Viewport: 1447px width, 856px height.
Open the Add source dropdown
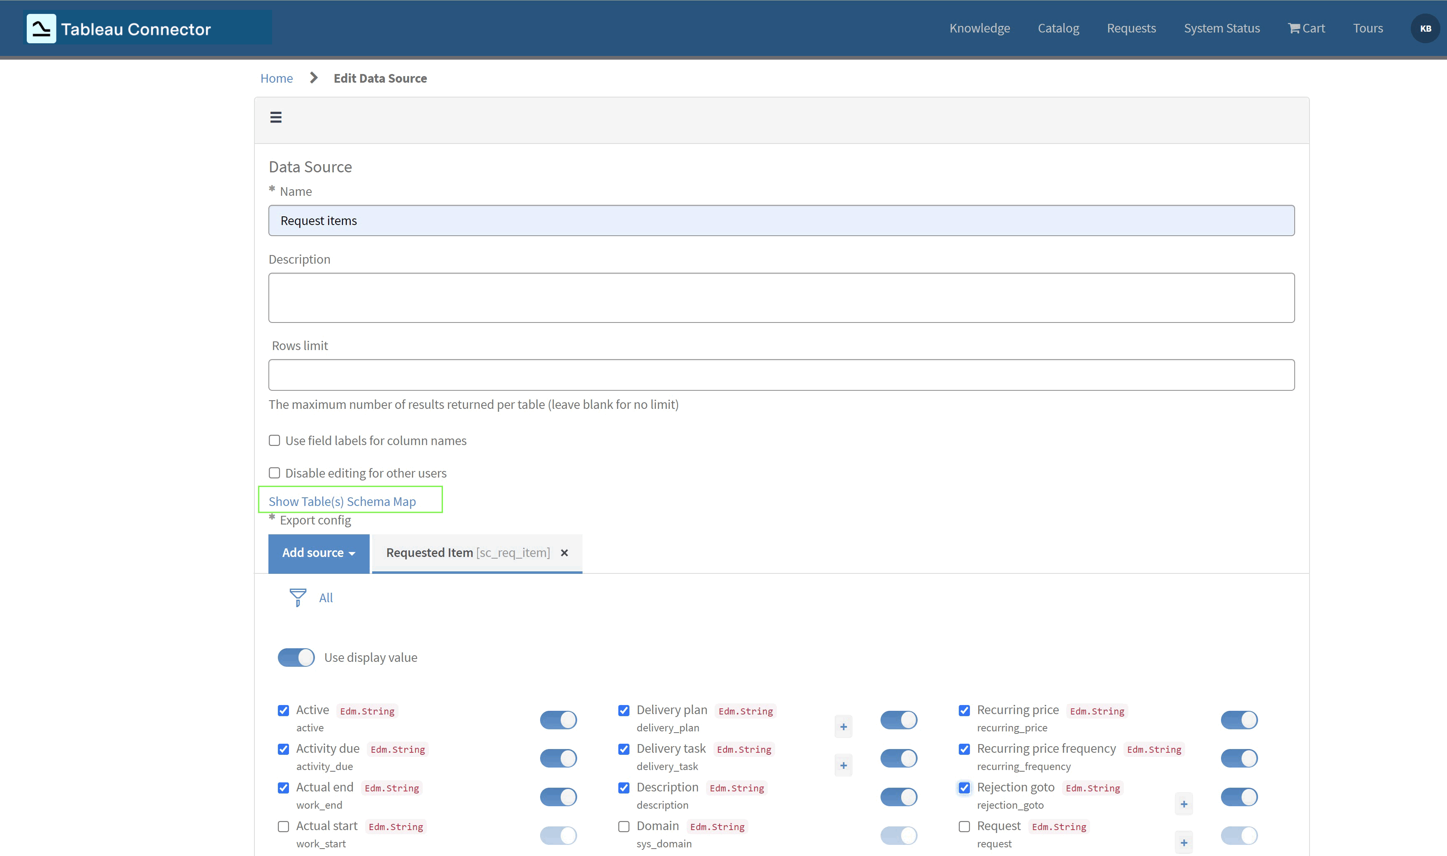(x=318, y=552)
